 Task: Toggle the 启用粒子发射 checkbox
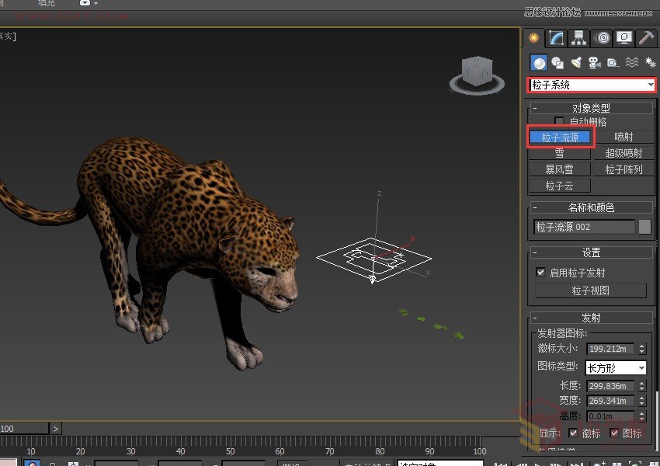tap(541, 273)
